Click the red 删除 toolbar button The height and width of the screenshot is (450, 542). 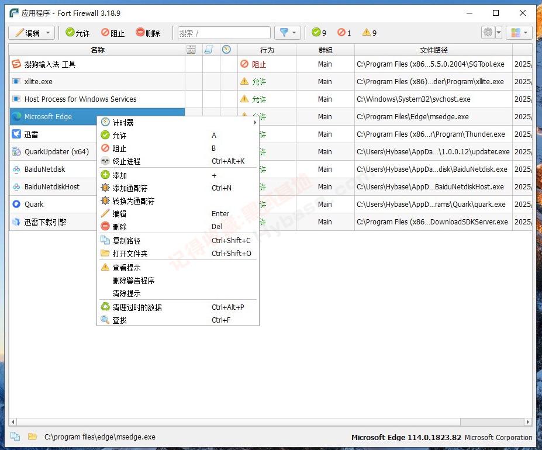tap(148, 33)
